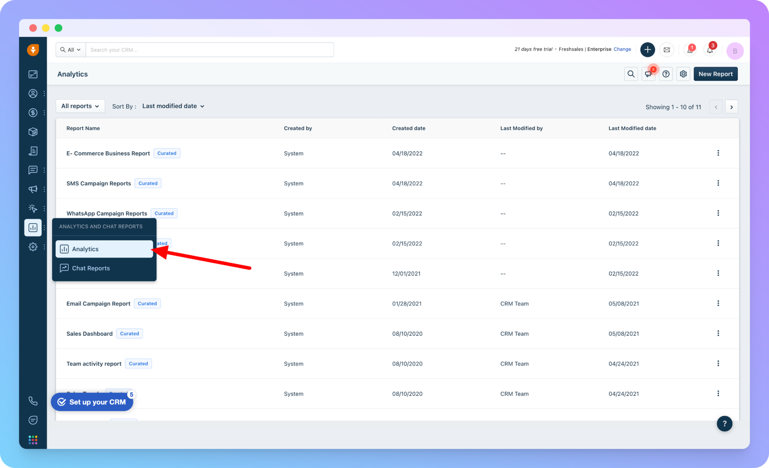Expand the All reports filter dropdown

80,106
